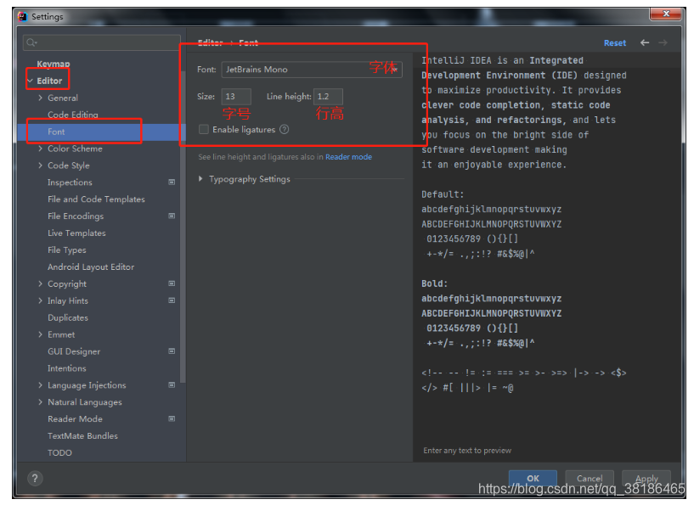
Task: Follow the Reader mode link
Action: 348,157
